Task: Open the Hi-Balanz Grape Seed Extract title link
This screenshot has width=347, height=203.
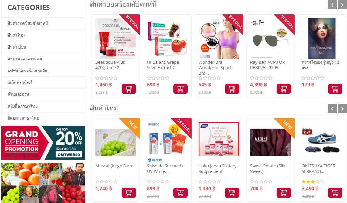Action: (163, 65)
